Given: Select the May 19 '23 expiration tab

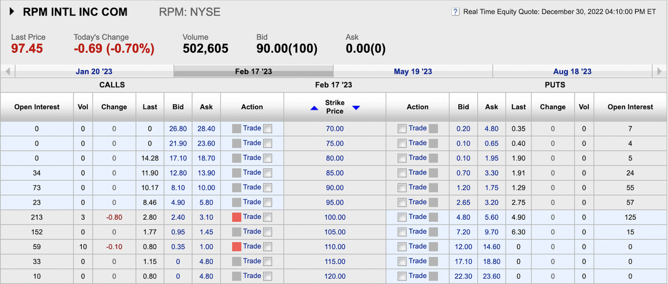Looking at the screenshot, I should pyautogui.click(x=413, y=72).
